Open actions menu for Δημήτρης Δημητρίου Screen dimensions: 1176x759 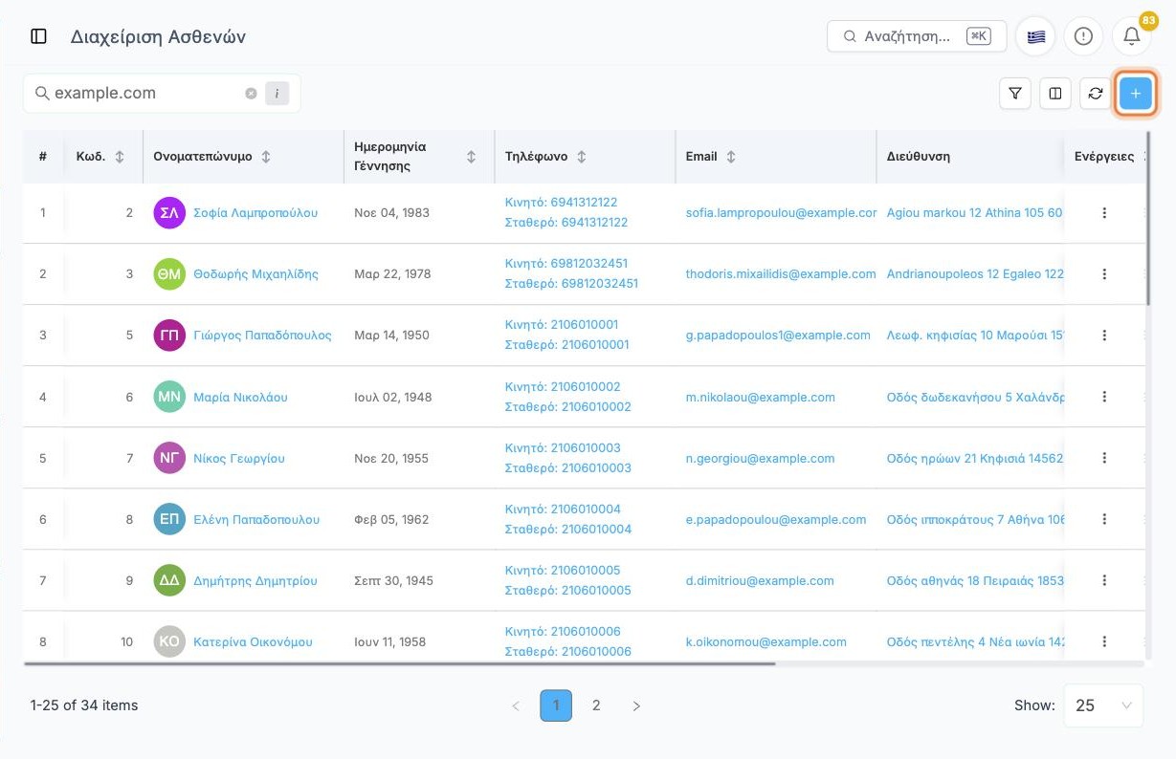(1104, 580)
